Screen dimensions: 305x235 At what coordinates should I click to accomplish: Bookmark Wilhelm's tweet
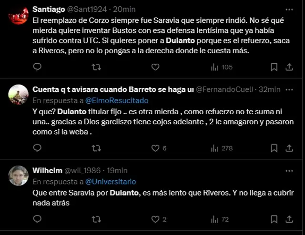pos(274,219)
